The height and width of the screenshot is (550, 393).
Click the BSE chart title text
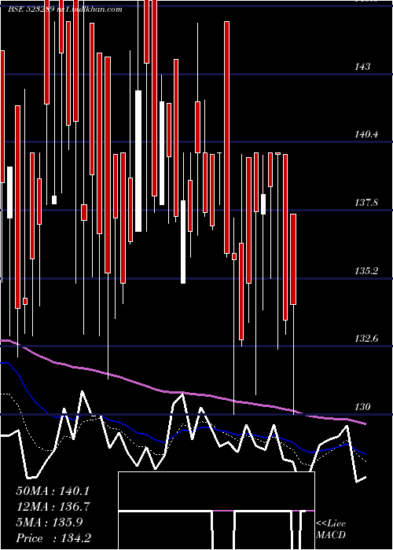click(x=65, y=9)
